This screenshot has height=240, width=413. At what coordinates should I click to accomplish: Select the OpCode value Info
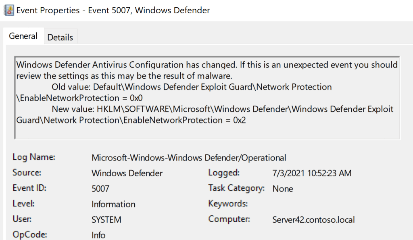point(98,235)
